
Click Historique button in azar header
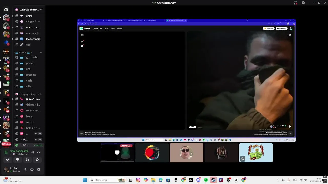(281, 28)
